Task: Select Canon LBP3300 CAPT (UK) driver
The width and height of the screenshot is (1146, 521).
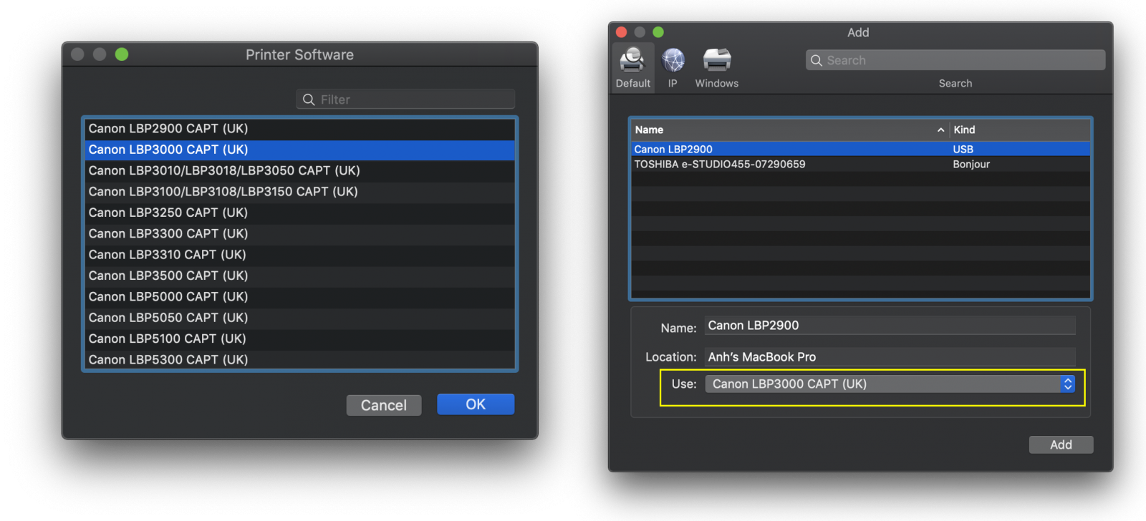Action: pyautogui.click(x=300, y=233)
